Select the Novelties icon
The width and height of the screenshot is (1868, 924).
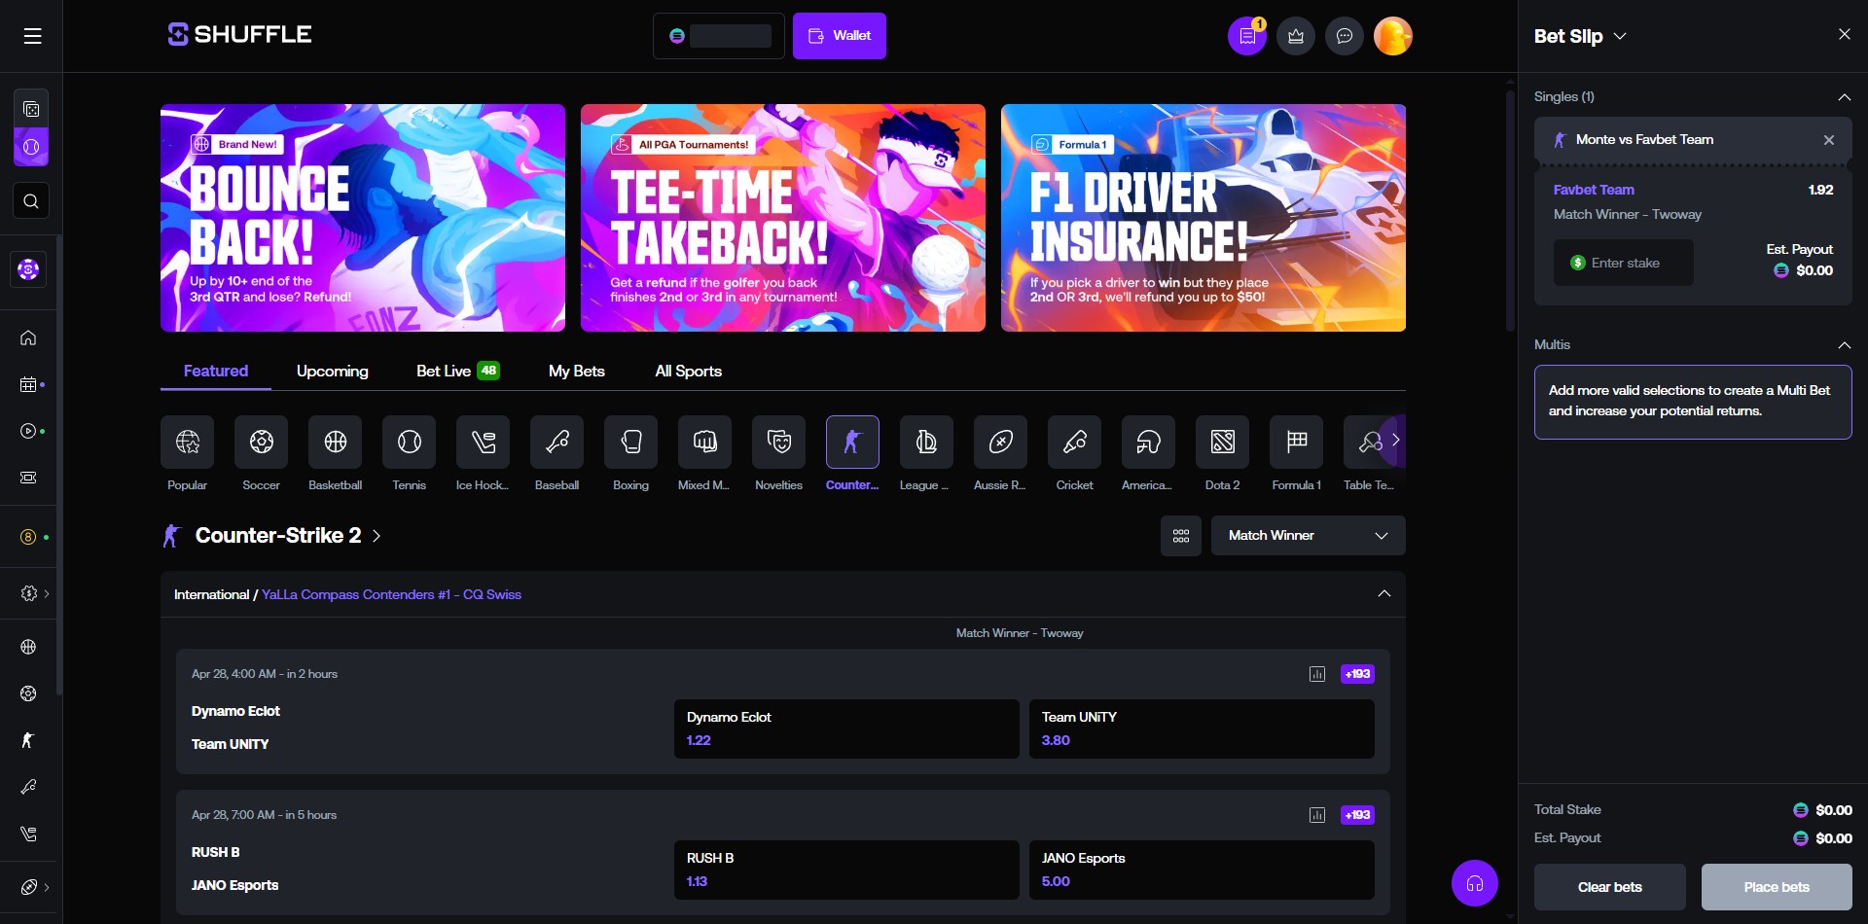779,442
